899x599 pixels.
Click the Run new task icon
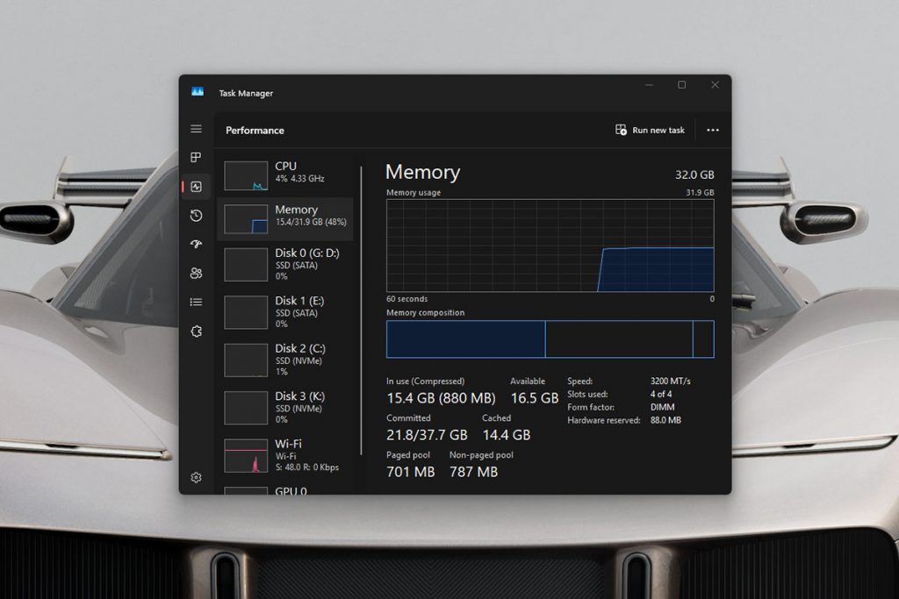(621, 130)
